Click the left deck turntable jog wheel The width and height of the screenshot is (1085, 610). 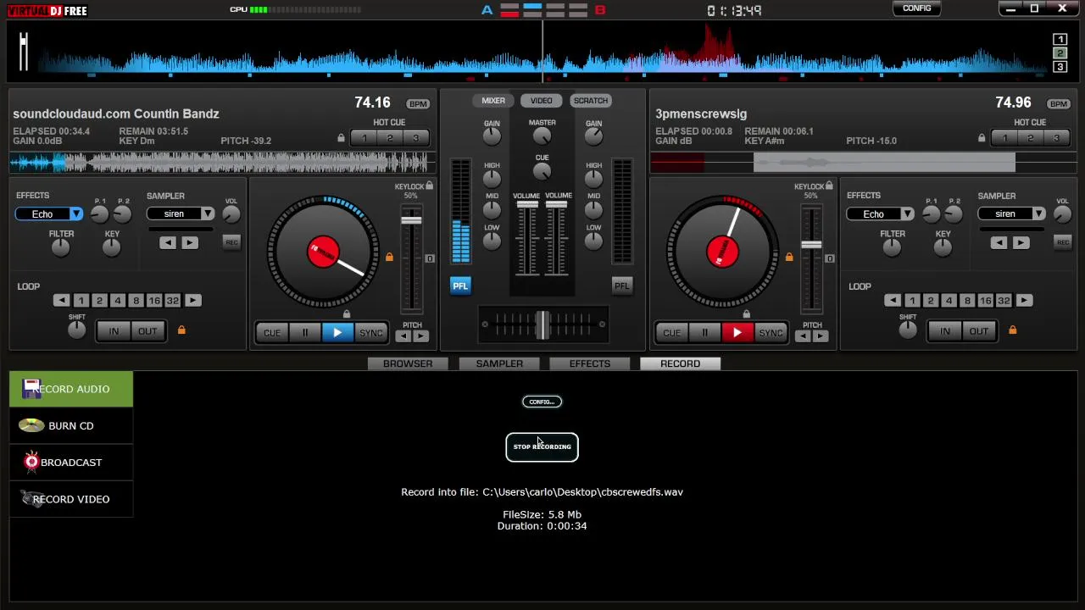(x=323, y=252)
